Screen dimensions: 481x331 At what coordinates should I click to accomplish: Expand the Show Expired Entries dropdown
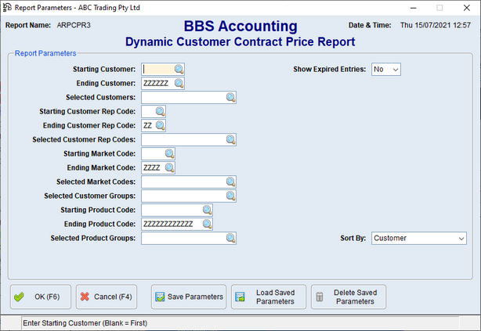click(395, 70)
